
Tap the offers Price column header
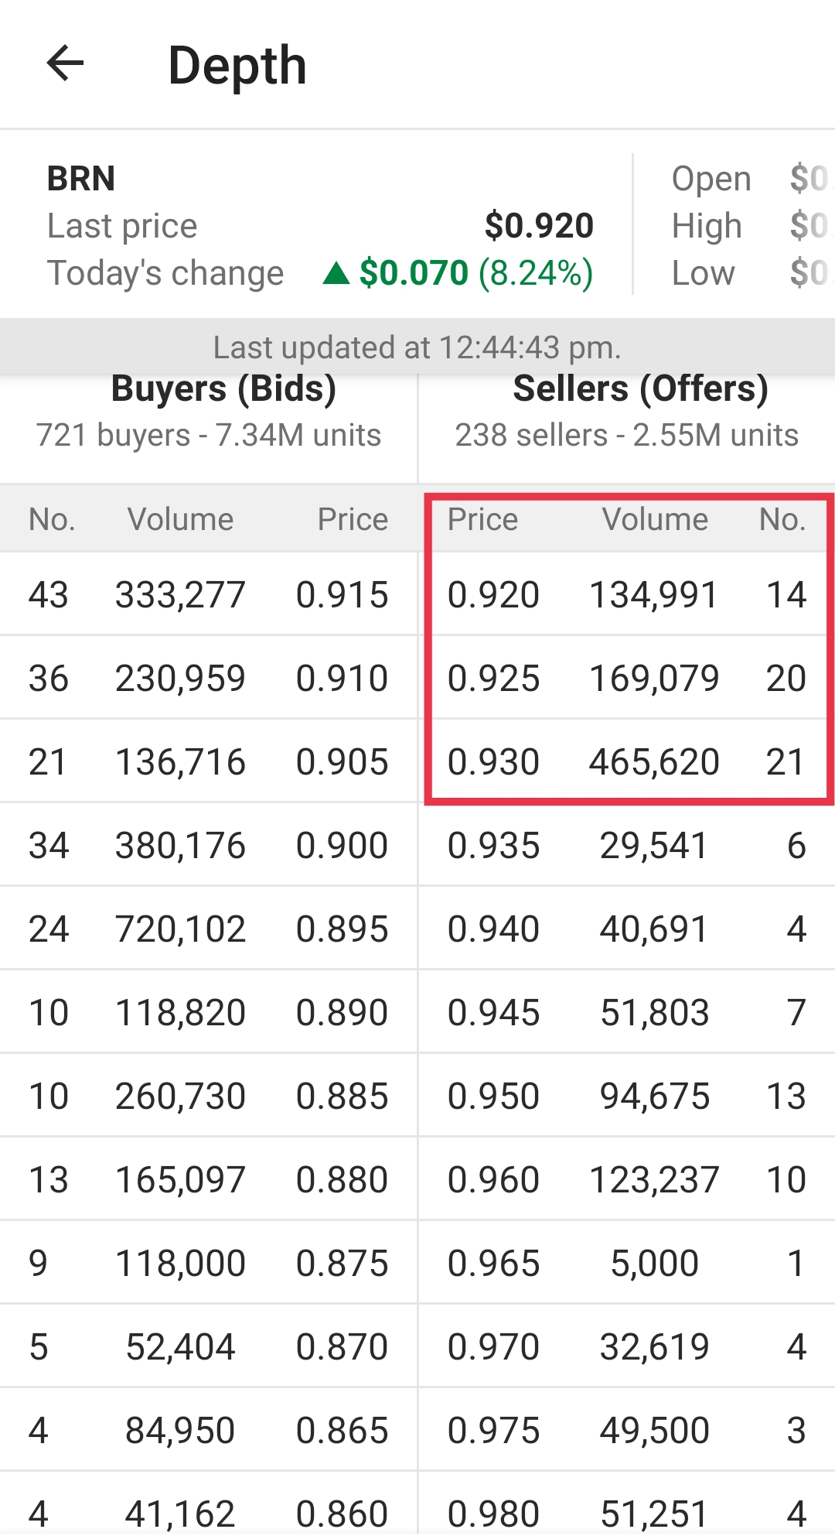tap(482, 519)
